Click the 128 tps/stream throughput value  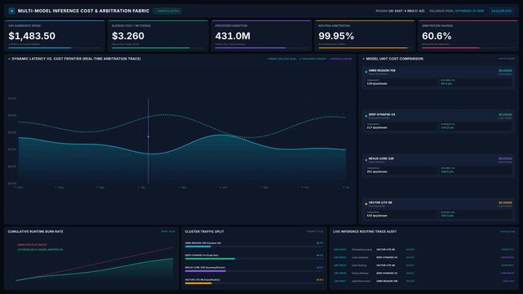click(377, 84)
